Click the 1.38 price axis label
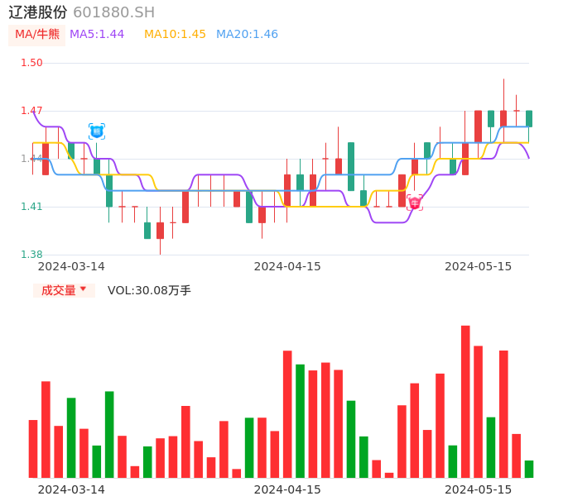568x501 pixels. 31,255
